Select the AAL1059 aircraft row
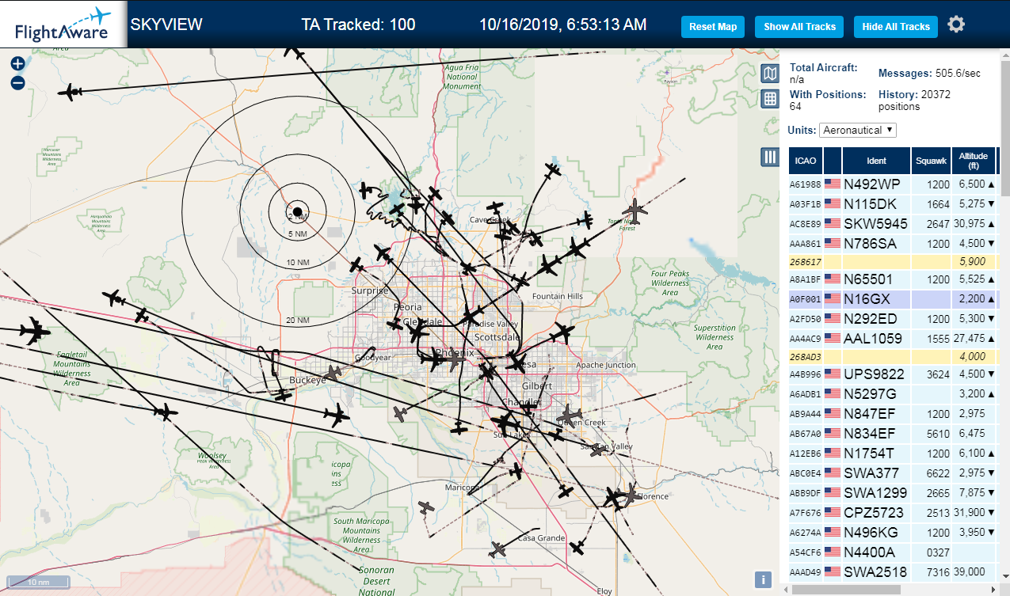This screenshot has height=596, width=1010. pos(894,338)
